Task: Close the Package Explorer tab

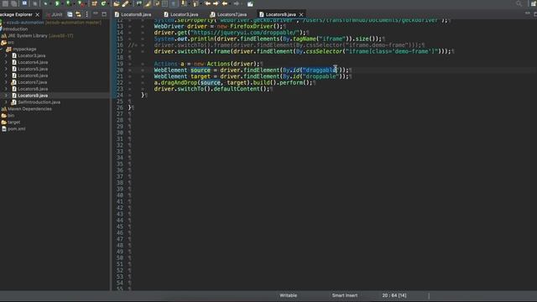Action: tap(37, 15)
